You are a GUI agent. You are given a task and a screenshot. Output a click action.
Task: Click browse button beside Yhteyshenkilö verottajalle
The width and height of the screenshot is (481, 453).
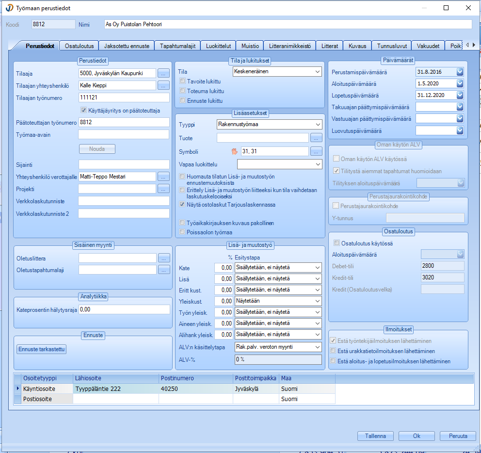coord(163,177)
